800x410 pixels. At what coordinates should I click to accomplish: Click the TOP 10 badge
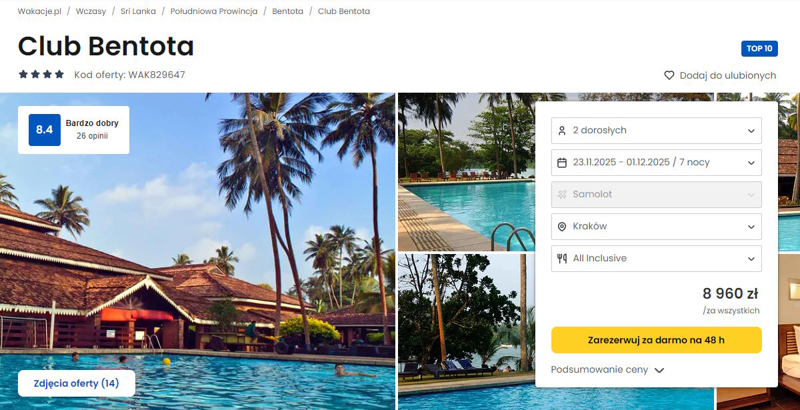pos(759,49)
